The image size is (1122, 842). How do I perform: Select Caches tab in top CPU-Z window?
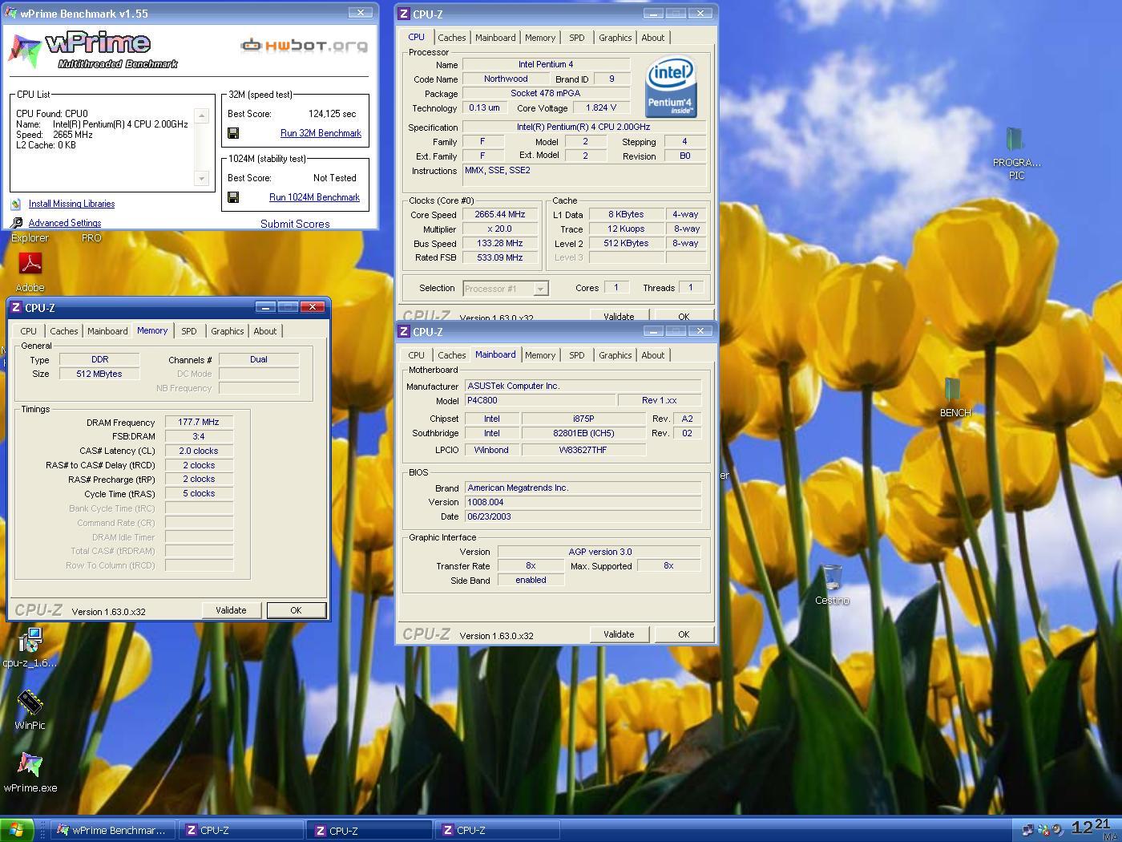(x=452, y=38)
